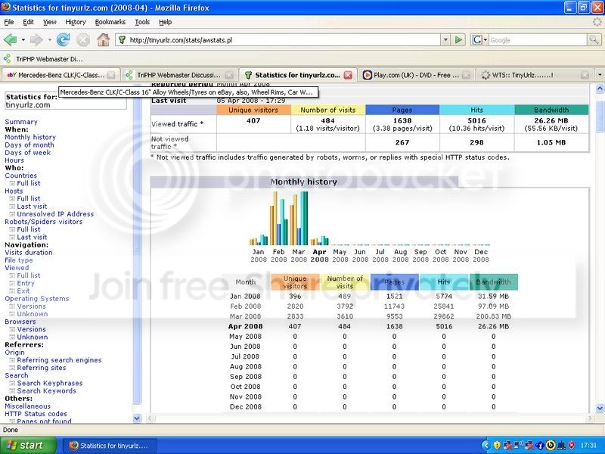The height and width of the screenshot is (454, 605).
Task: Click the browser Back arrow button
Action: (x=11, y=40)
